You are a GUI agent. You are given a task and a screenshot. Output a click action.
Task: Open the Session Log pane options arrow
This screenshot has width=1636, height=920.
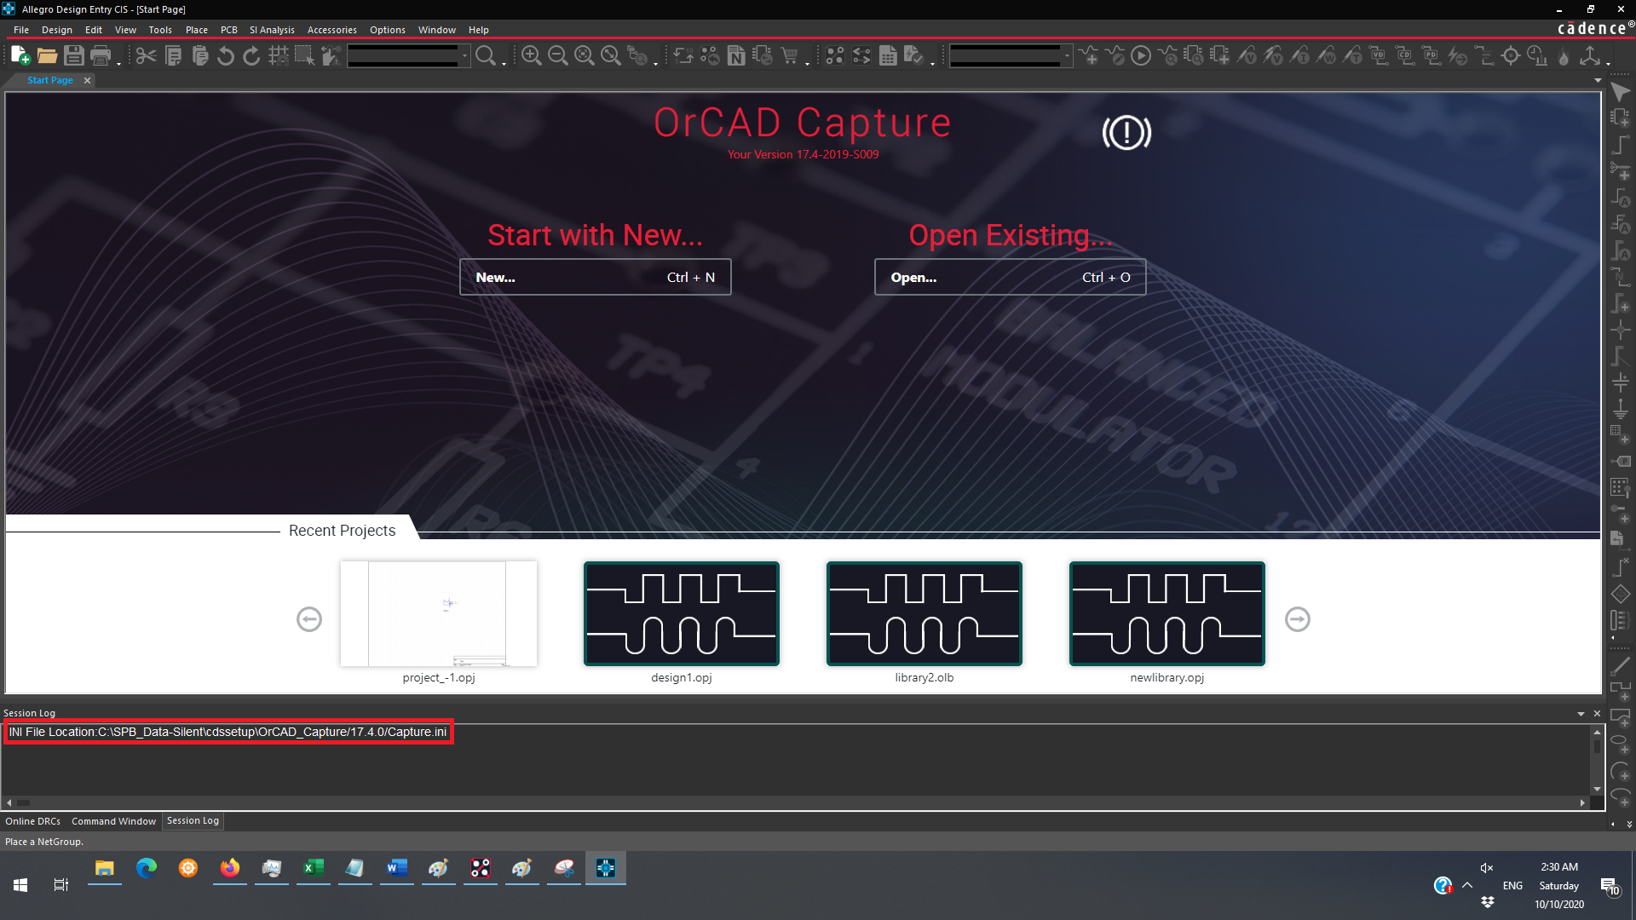pyautogui.click(x=1581, y=714)
